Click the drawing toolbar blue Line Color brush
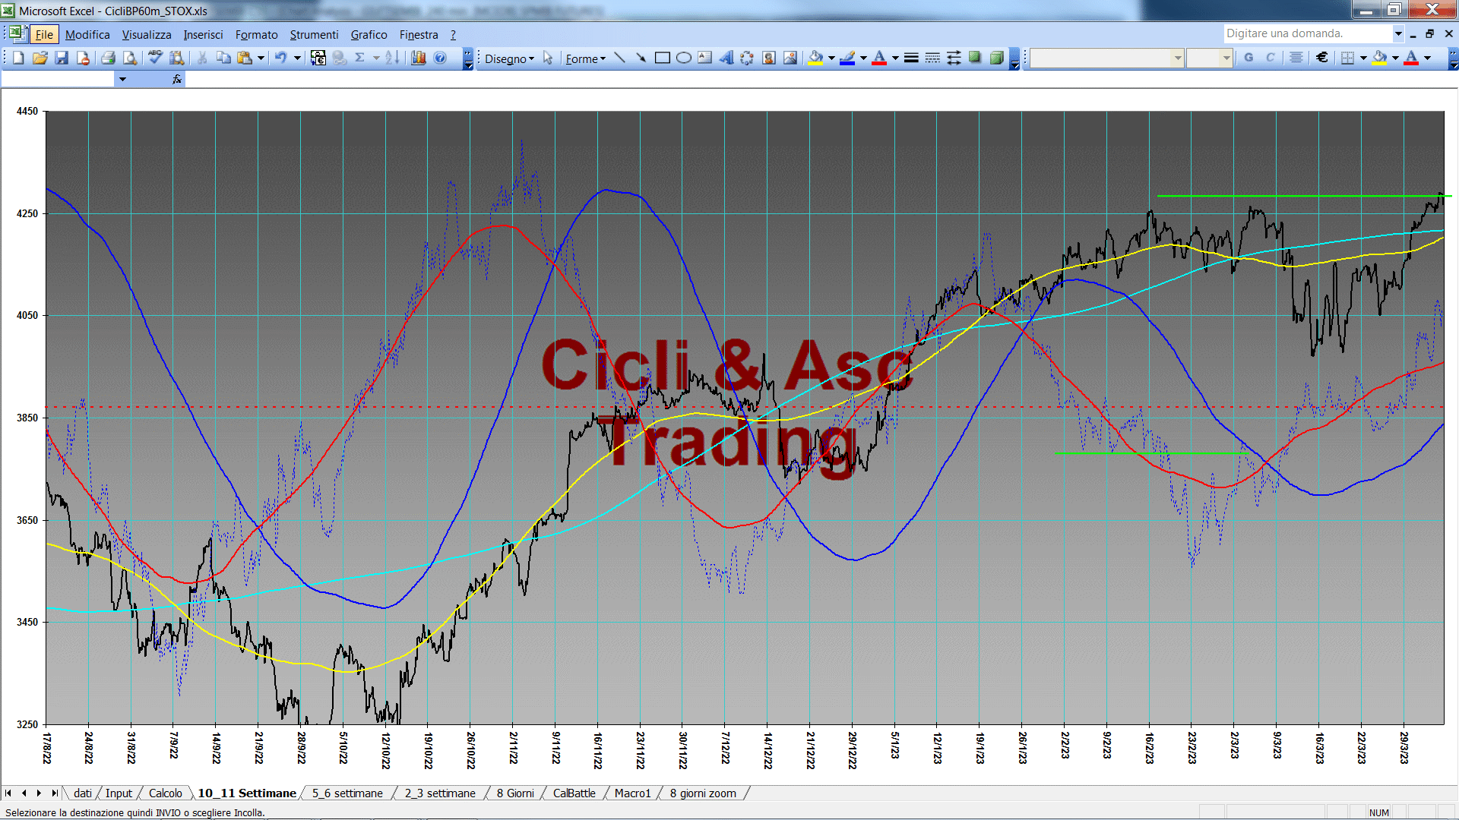The width and height of the screenshot is (1459, 820). pos(848,58)
